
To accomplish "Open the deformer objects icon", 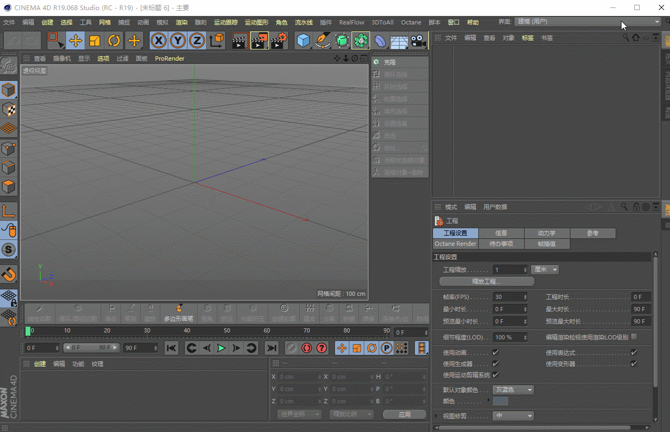I will click(x=380, y=40).
